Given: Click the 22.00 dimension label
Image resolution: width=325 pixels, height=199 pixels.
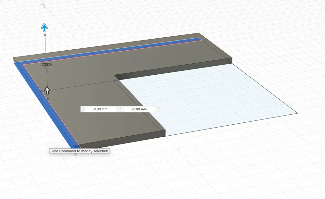Looking at the screenshot, I should click(x=46, y=65).
